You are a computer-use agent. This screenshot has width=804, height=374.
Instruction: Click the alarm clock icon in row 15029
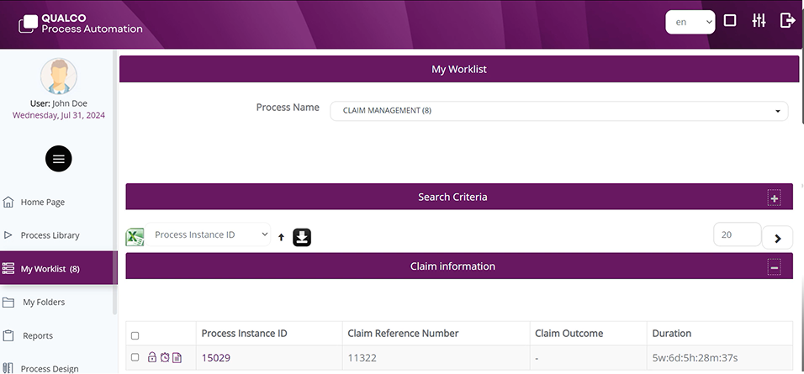click(x=165, y=357)
